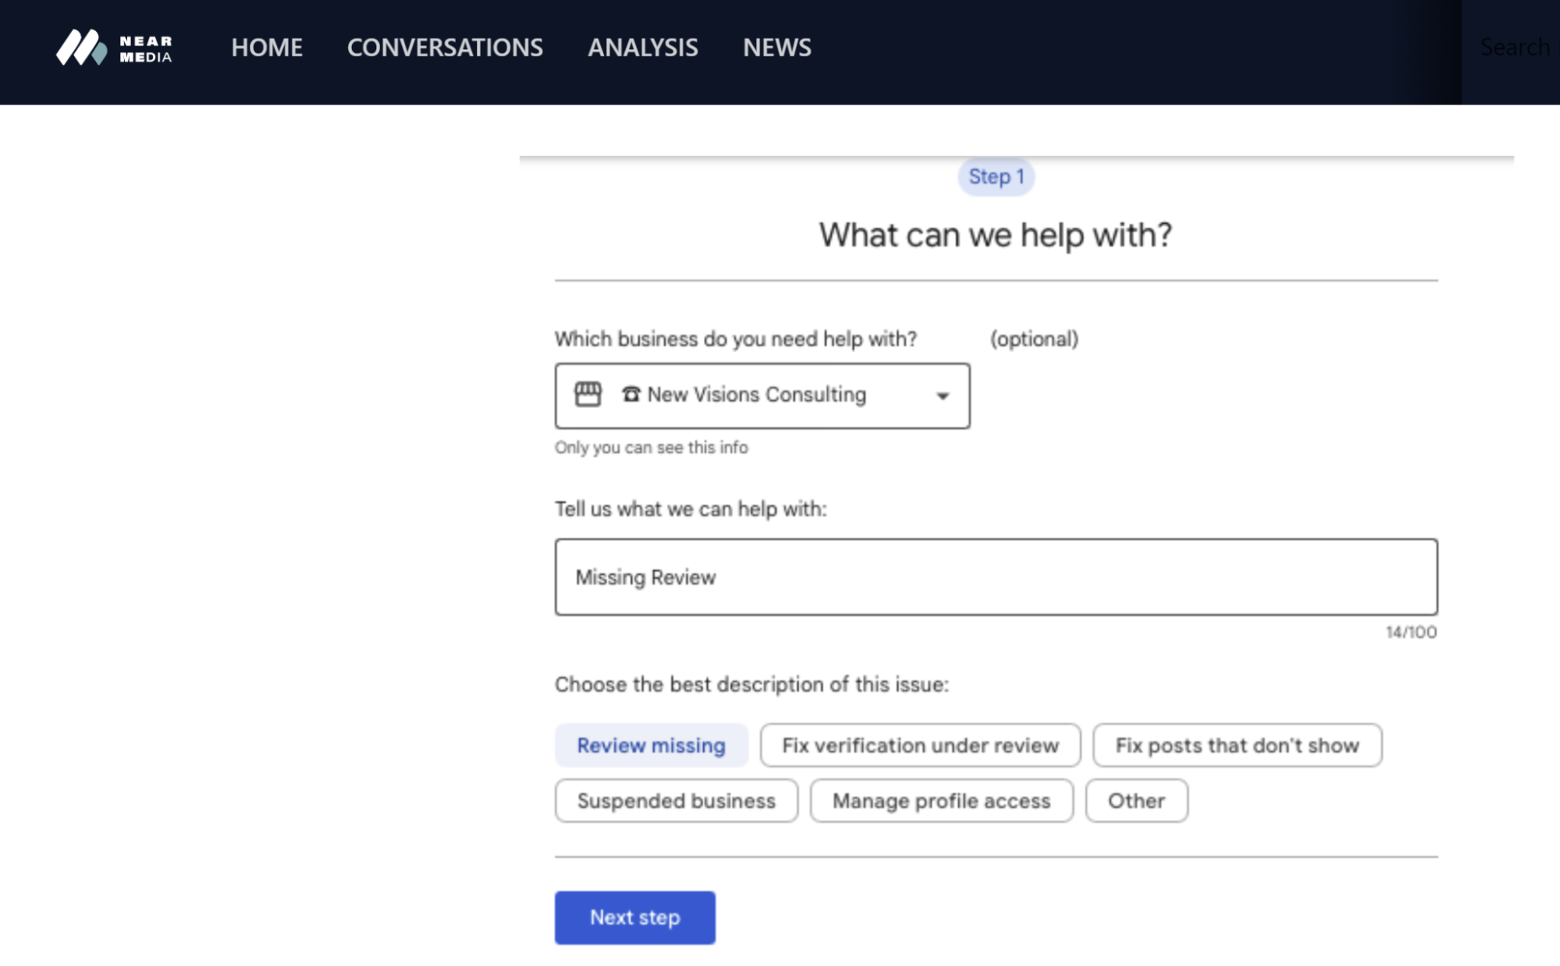Click the Step 1 badge
This screenshot has width=1560, height=966.
pos(996,177)
